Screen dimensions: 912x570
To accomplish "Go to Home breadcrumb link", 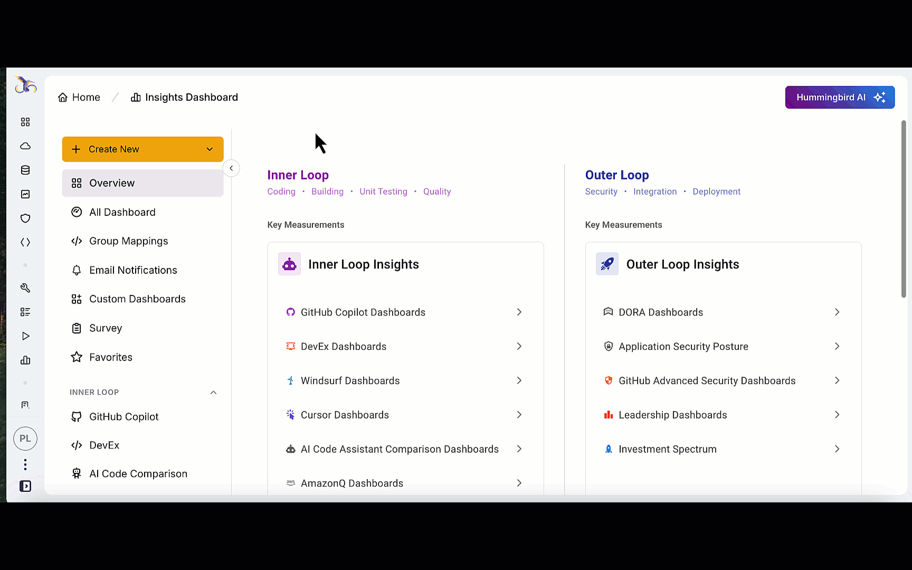I will coord(79,98).
